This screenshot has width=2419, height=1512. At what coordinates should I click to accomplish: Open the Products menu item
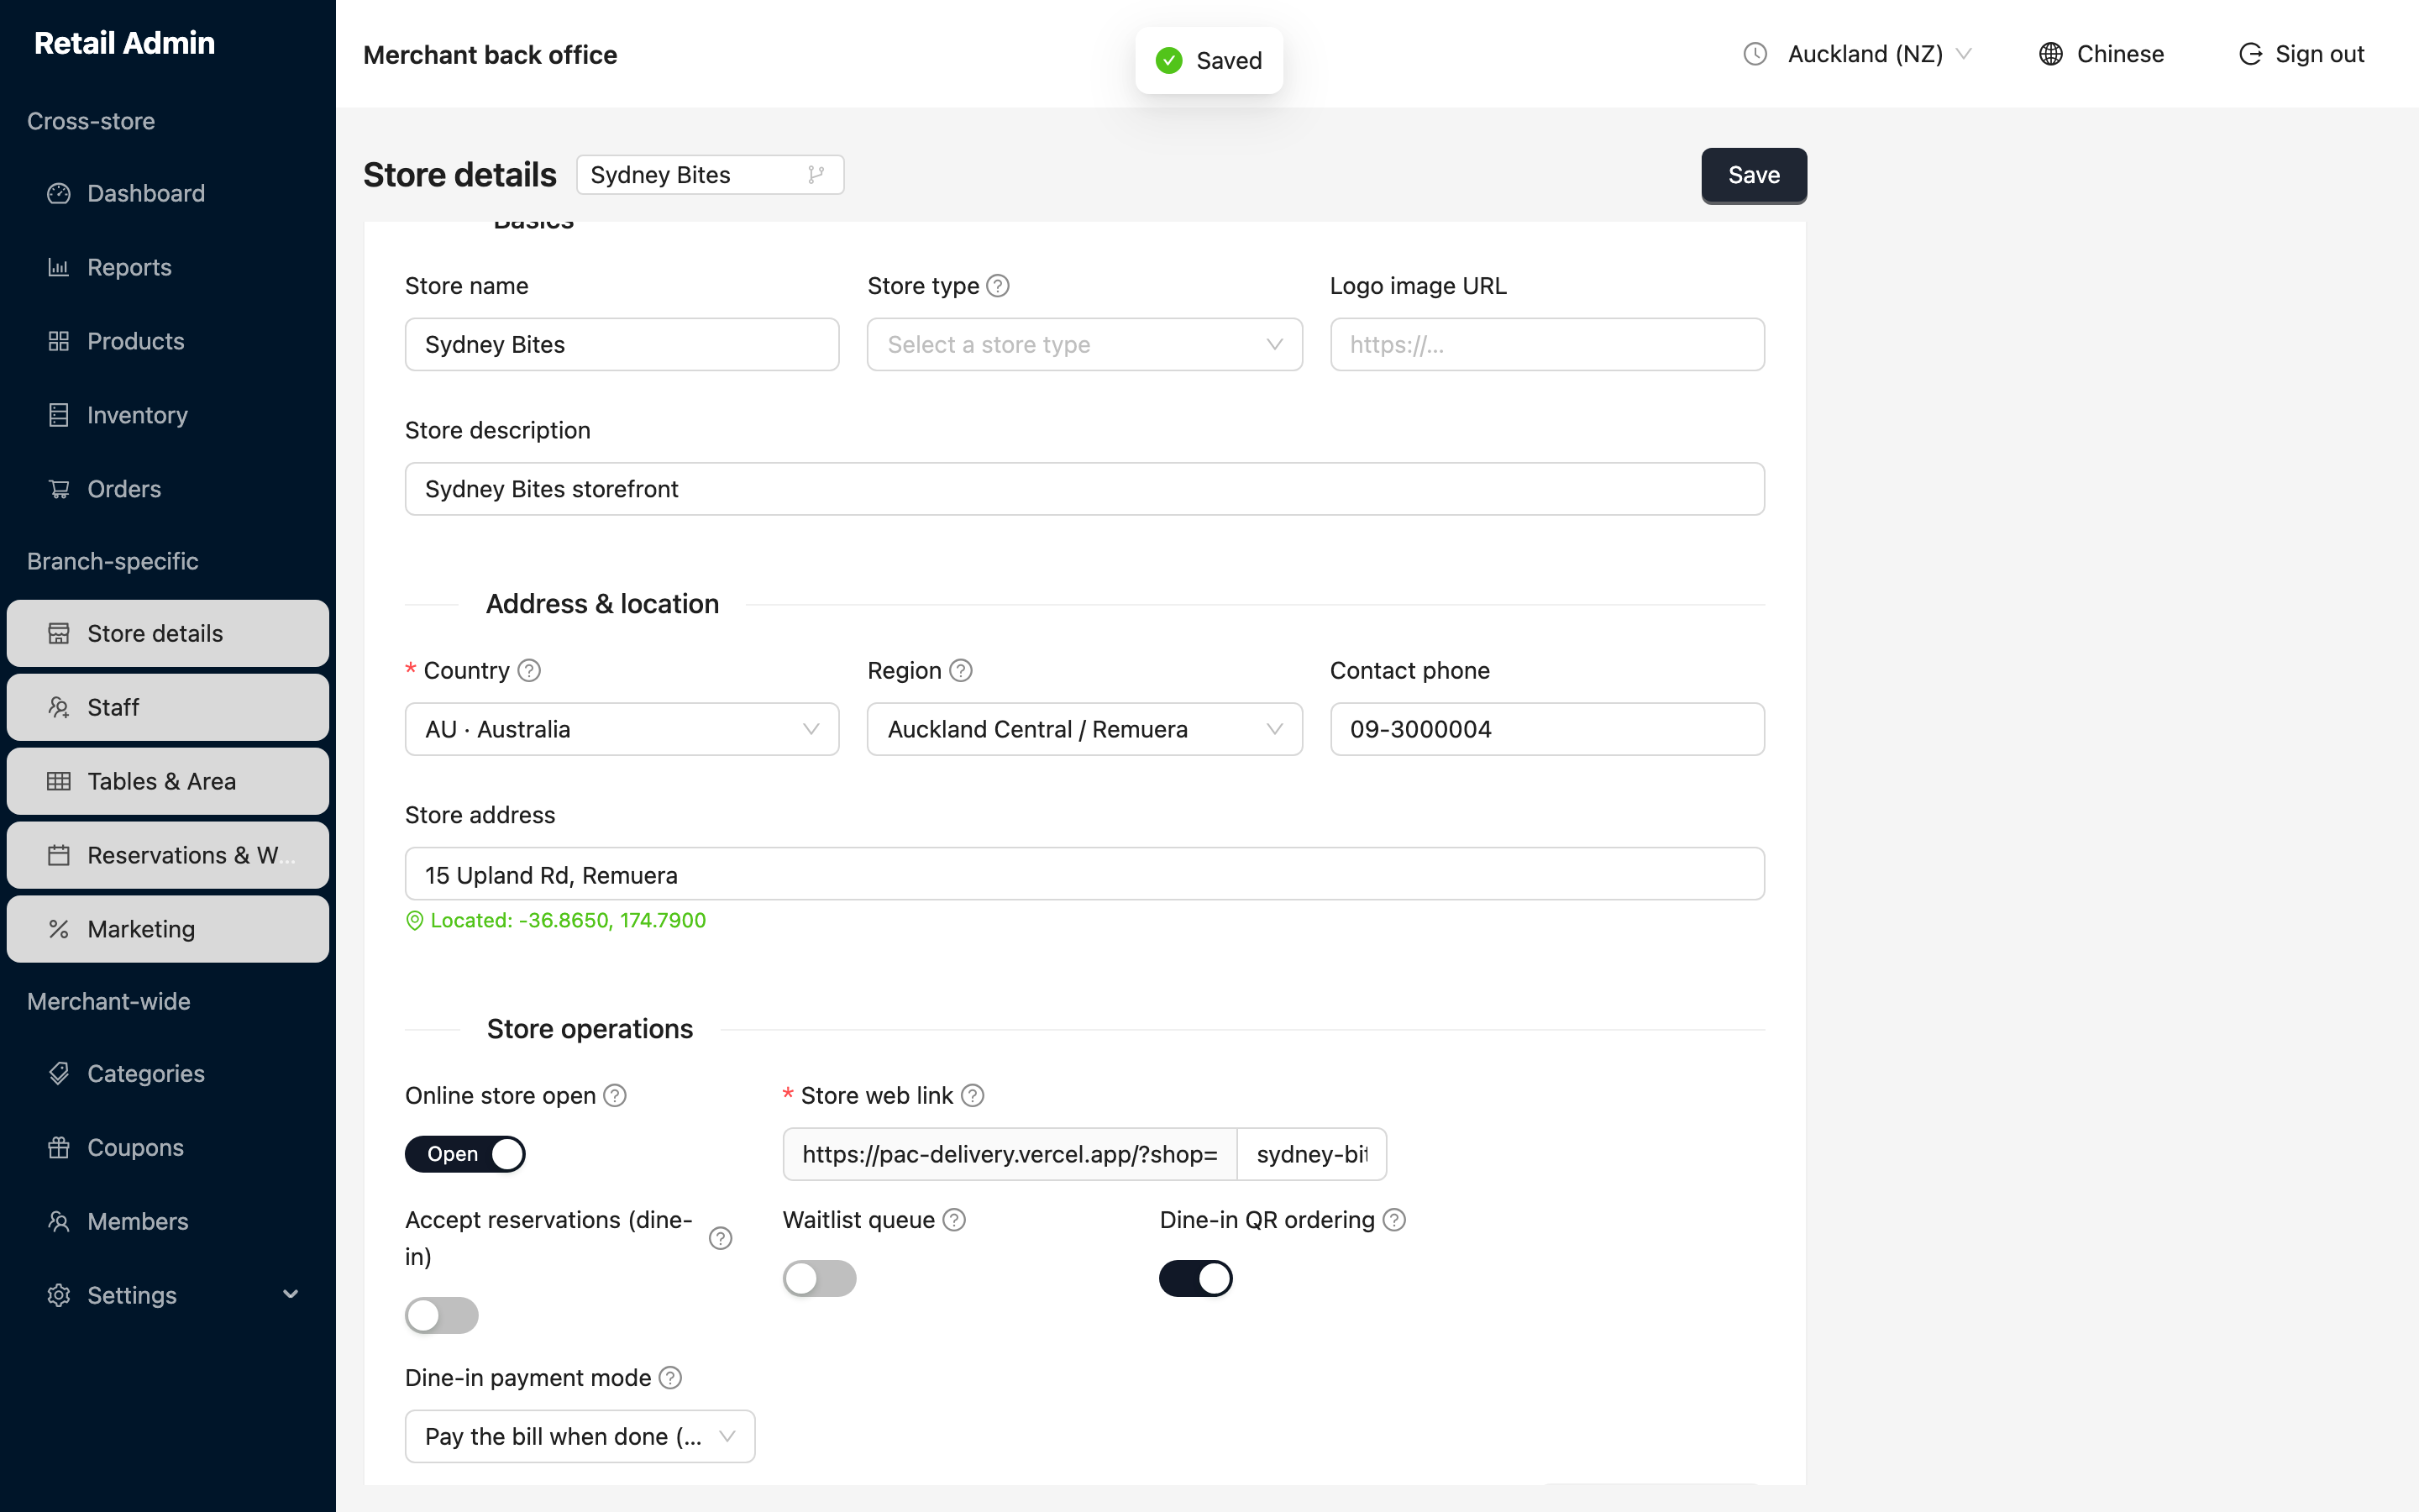[x=168, y=341]
